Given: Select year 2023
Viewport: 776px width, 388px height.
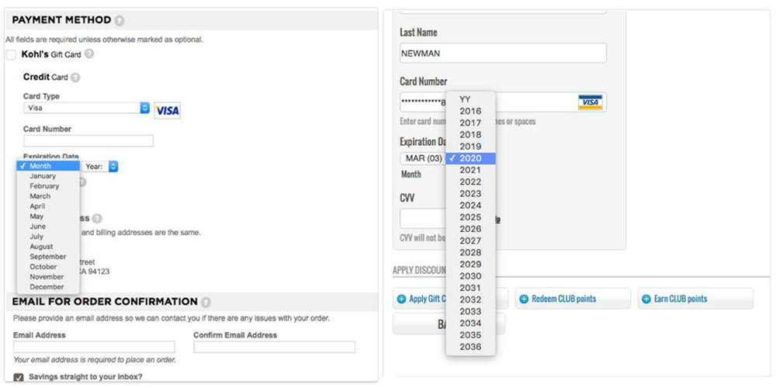Looking at the screenshot, I should (x=470, y=193).
